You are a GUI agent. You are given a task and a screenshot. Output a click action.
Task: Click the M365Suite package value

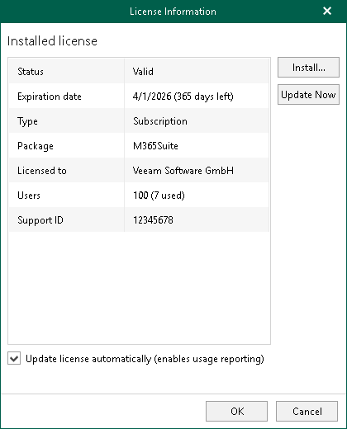pos(155,146)
